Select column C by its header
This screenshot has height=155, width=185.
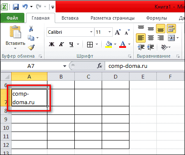(x=88, y=77)
